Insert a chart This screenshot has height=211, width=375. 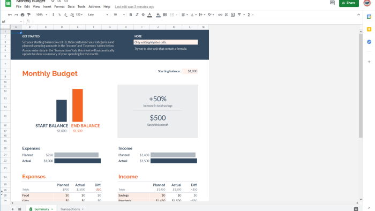(x=232, y=15)
